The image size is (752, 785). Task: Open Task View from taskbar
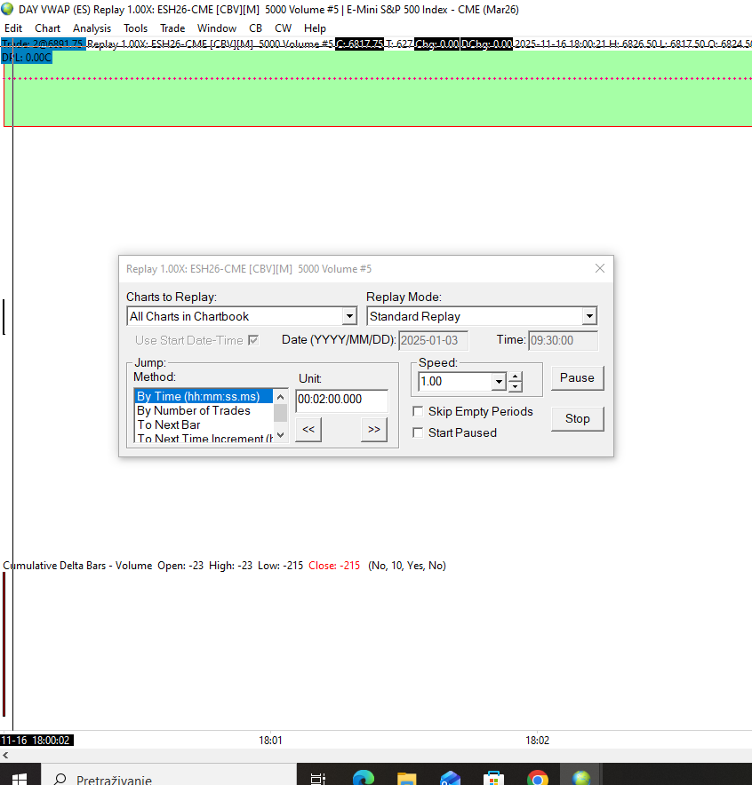(x=317, y=778)
